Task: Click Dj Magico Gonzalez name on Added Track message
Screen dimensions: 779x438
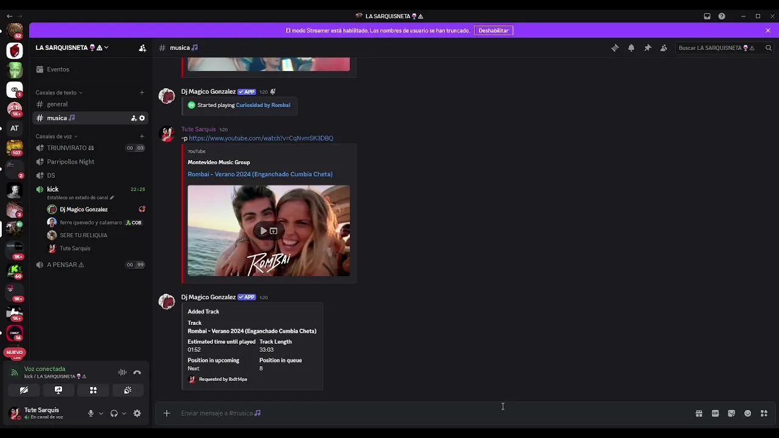Action: [x=208, y=297]
